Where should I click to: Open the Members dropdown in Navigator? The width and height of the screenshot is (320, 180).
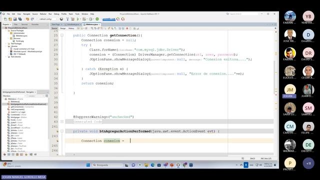[x=14, y=95]
